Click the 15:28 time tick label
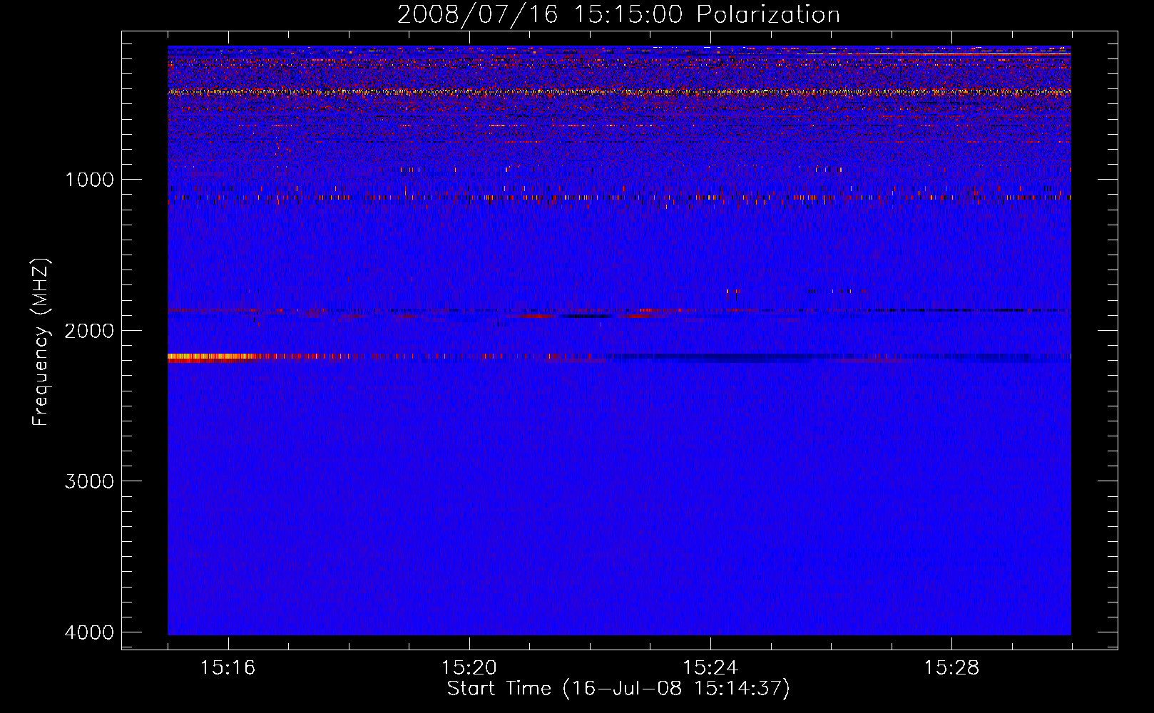 tap(952, 667)
